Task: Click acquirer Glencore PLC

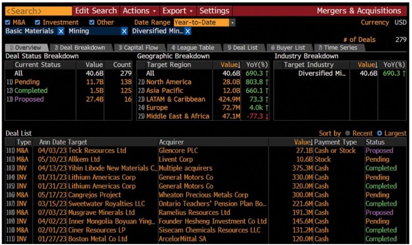Action: pos(178,151)
